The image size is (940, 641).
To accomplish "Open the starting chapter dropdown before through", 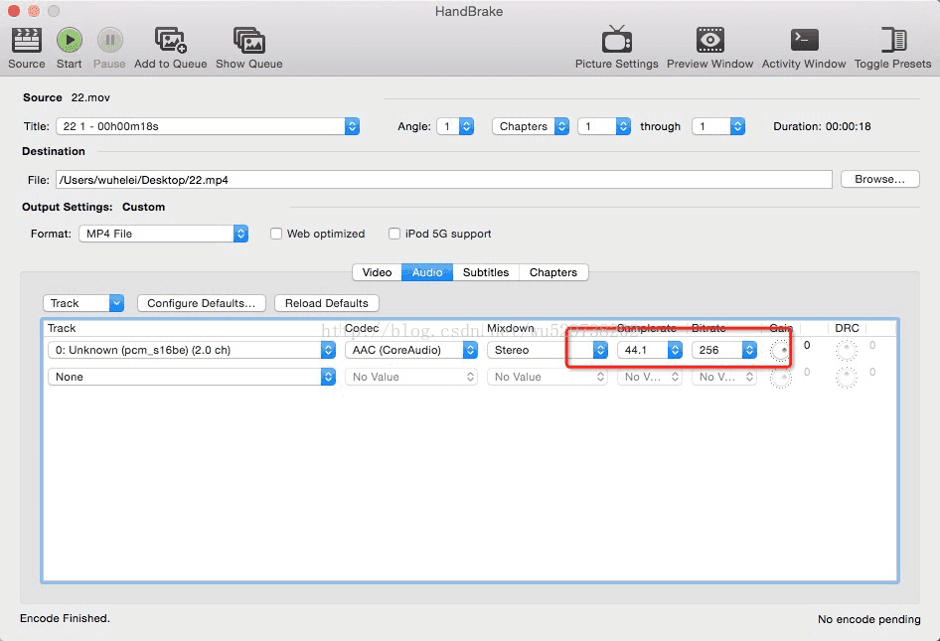I will (x=604, y=126).
